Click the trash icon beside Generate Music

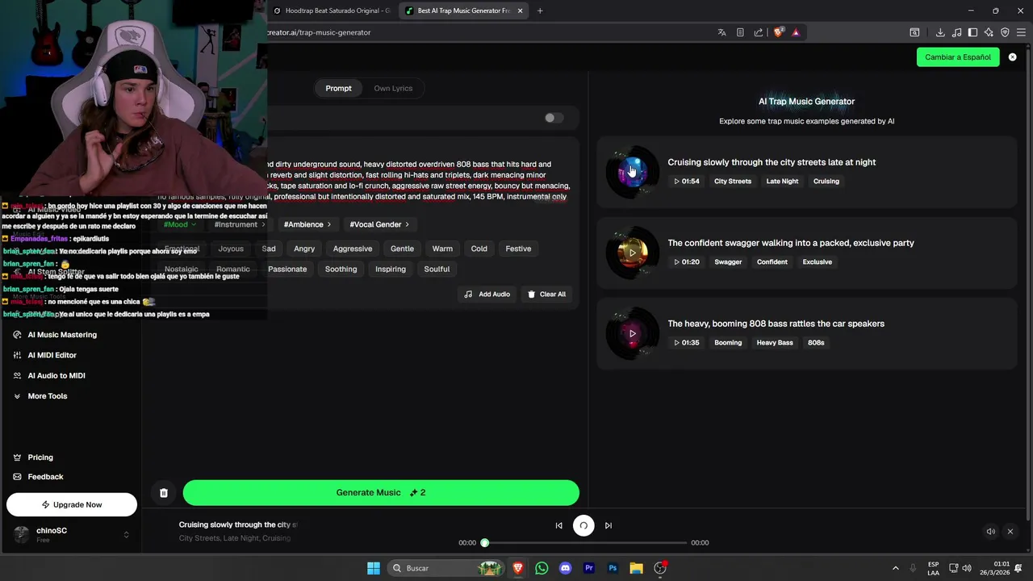pos(164,493)
